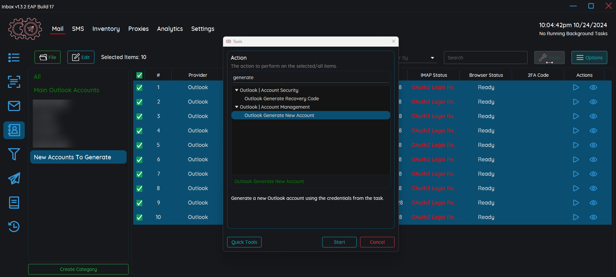Image resolution: width=616 pixels, height=277 pixels.
Task: View details with eye icon in row 3
Action: point(593,116)
